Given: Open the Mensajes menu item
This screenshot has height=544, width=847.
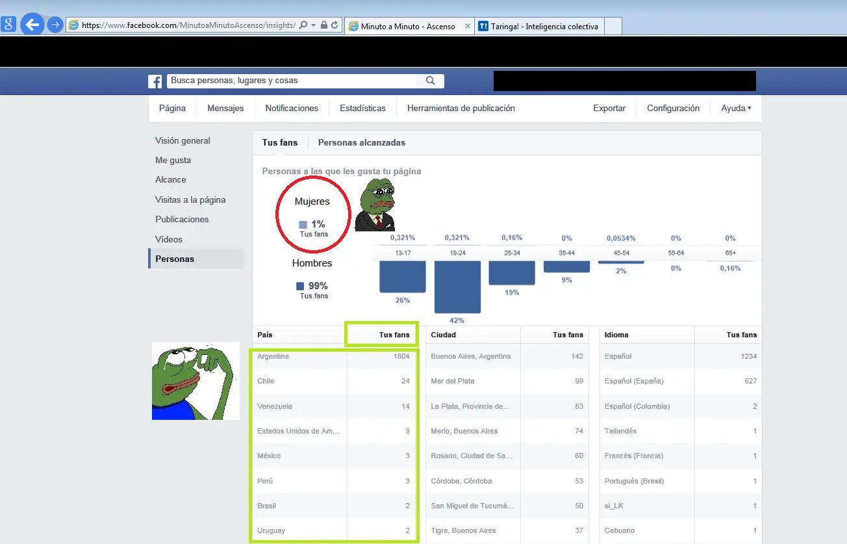Looking at the screenshot, I should coord(225,109).
